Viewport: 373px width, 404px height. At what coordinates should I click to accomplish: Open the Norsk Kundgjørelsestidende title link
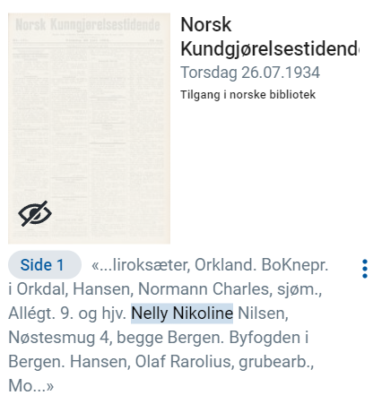270,37
